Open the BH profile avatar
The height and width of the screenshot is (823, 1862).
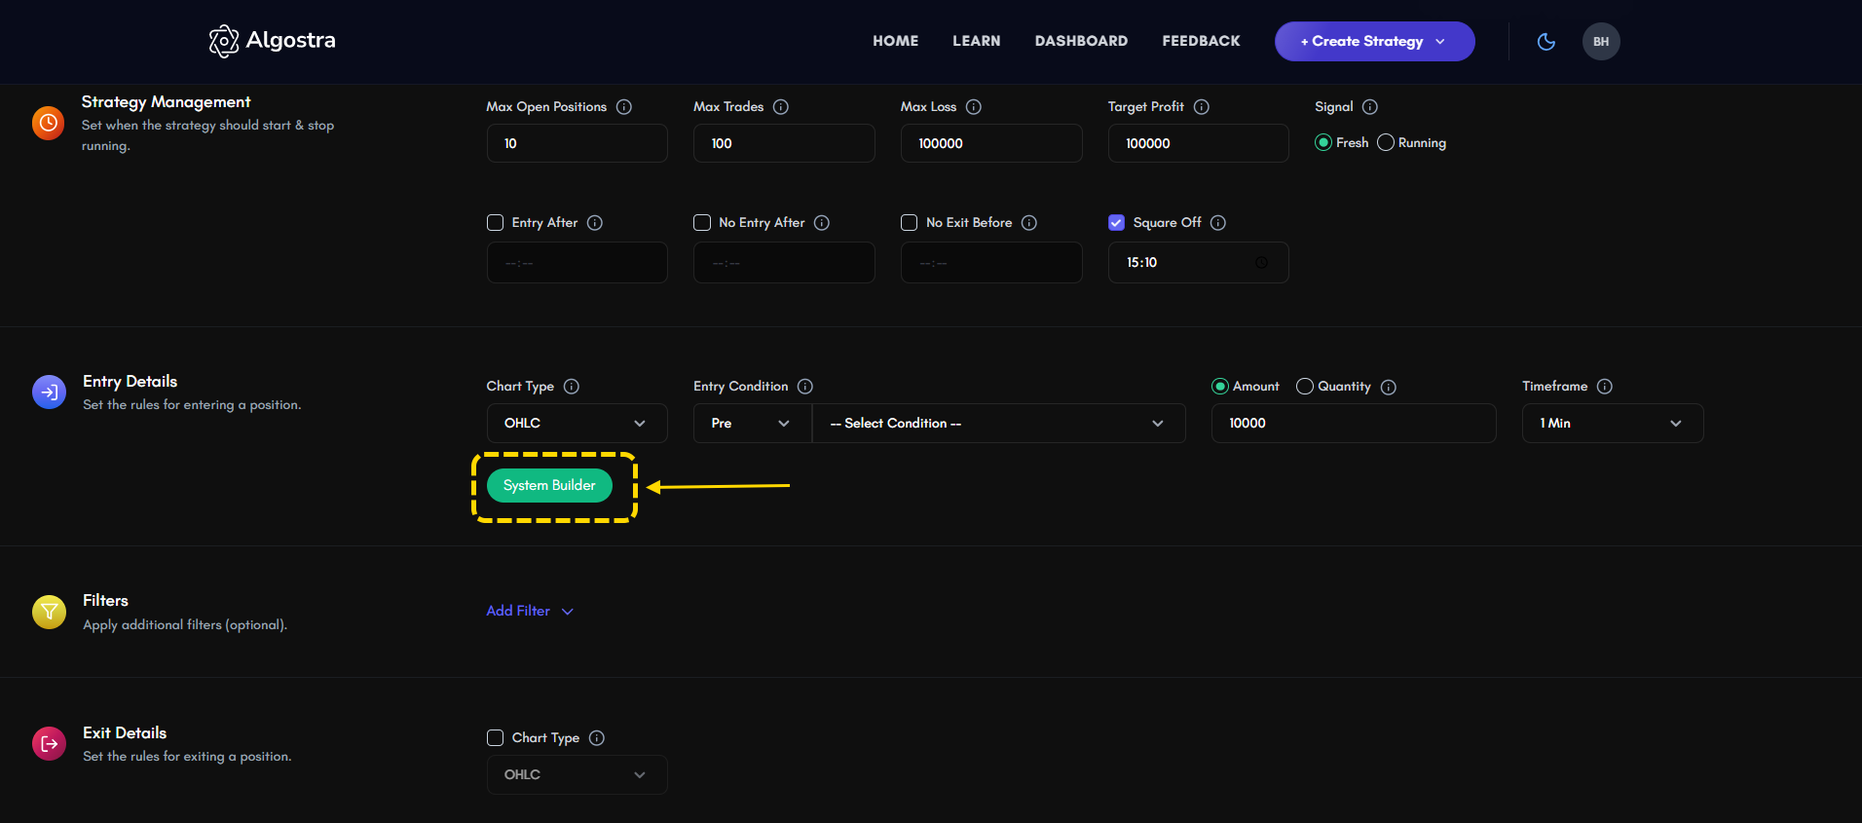1601,41
